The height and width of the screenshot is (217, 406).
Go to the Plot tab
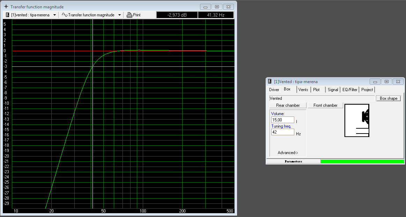[316, 89]
